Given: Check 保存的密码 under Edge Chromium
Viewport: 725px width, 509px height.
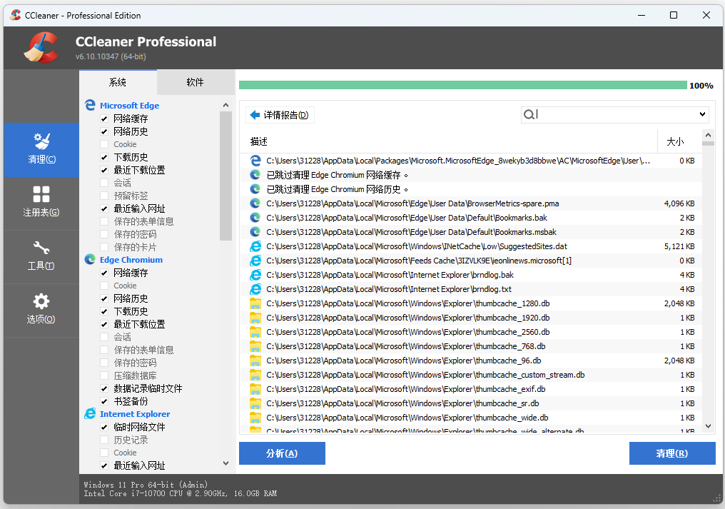Looking at the screenshot, I should pyautogui.click(x=104, y=363).
